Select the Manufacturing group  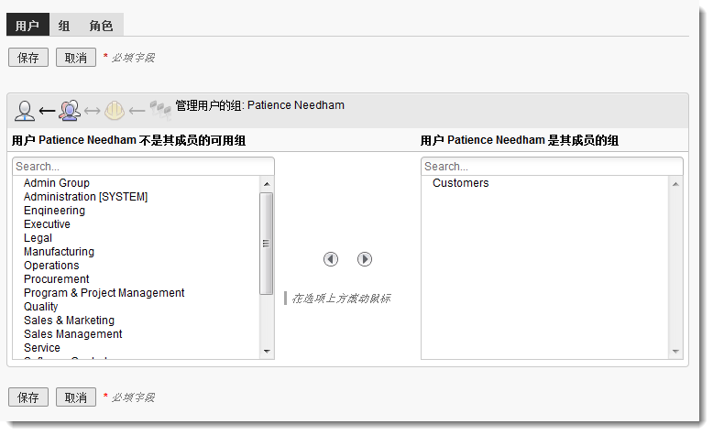pyautogui.click(x=60, y=251)
